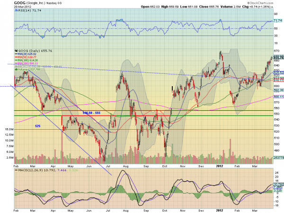Click the StockCharts.com copyright text
The width and height of the screenshot is (284, 213).
260,3
